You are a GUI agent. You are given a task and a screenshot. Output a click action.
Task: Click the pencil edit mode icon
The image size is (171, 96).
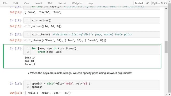tap(147, 3)
